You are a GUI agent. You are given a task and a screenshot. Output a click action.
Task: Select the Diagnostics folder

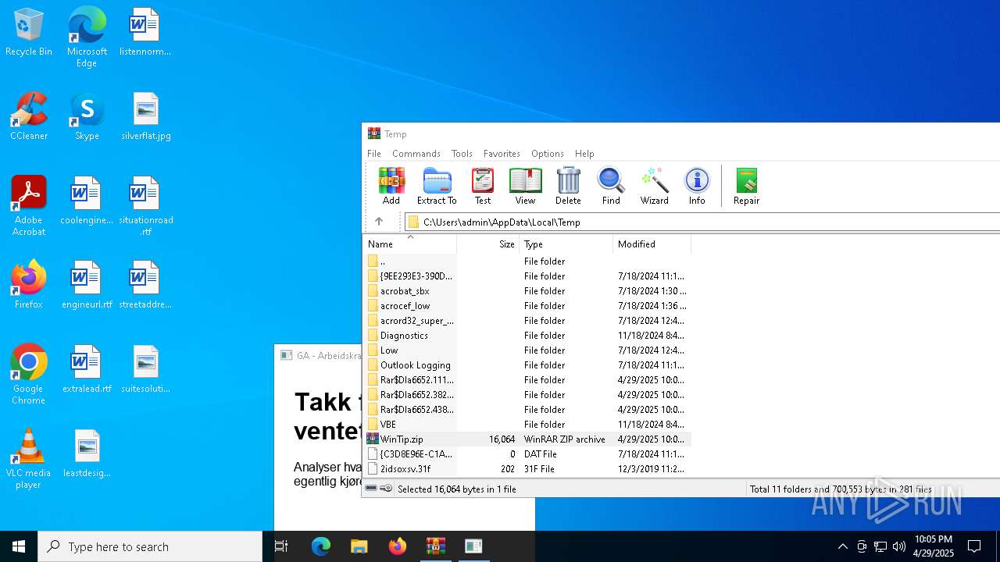coord(527,336)
